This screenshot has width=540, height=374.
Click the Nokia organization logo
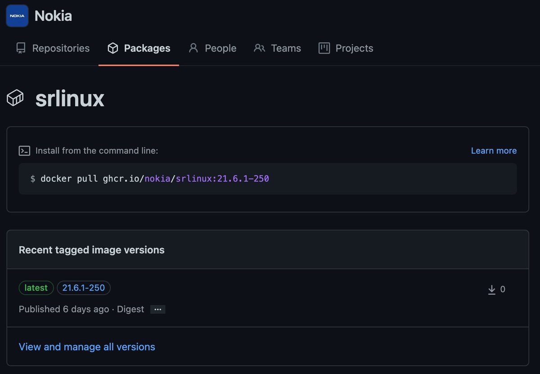tap(17, 15)
